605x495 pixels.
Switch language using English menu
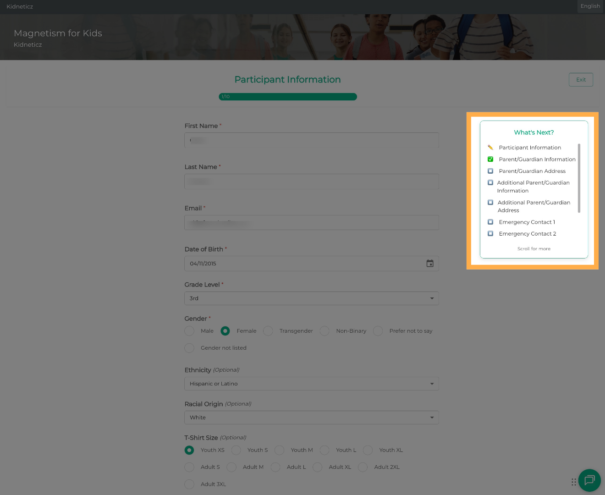click(x=590, y=6)
